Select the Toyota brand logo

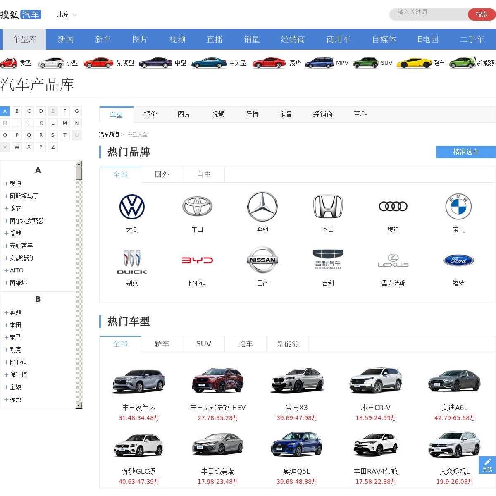[197, 207]
